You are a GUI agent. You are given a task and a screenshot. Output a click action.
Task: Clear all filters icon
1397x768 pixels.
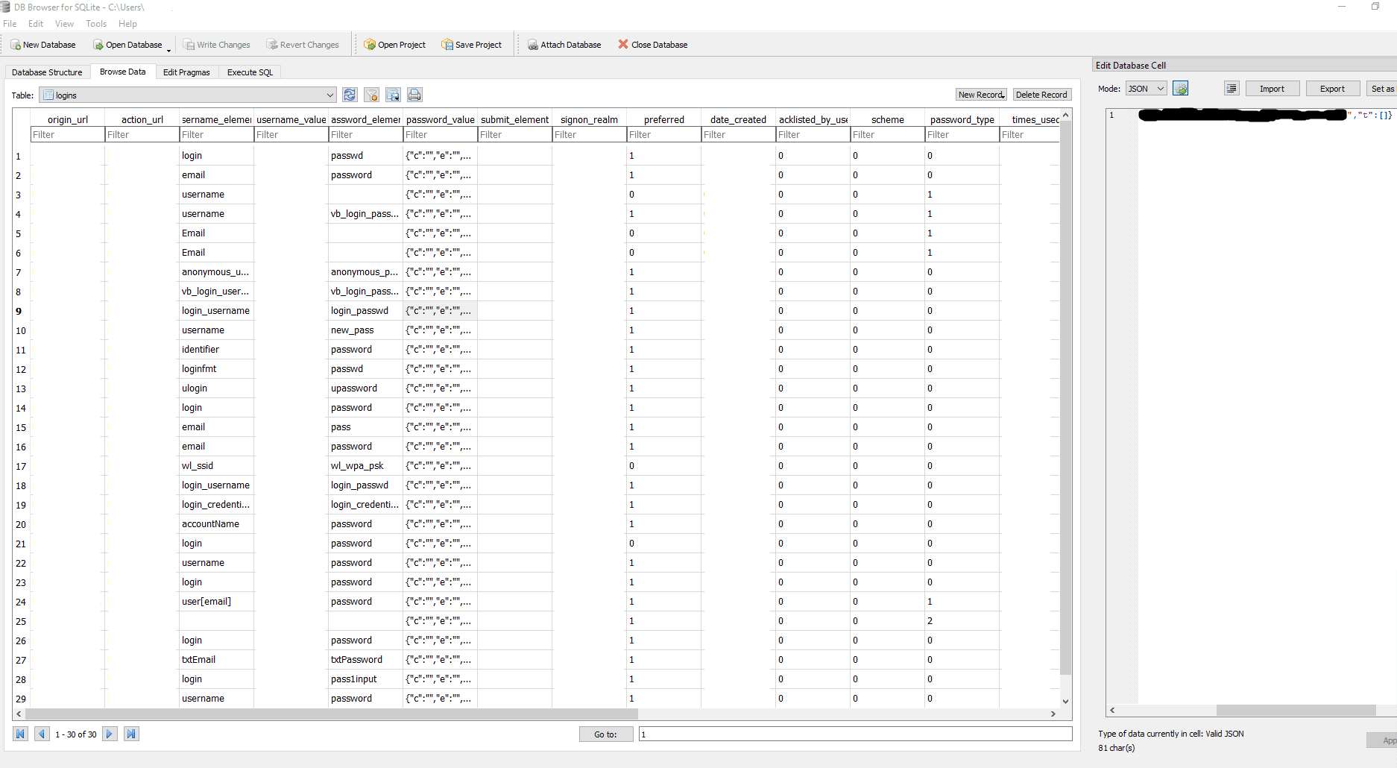click(371, 95)
